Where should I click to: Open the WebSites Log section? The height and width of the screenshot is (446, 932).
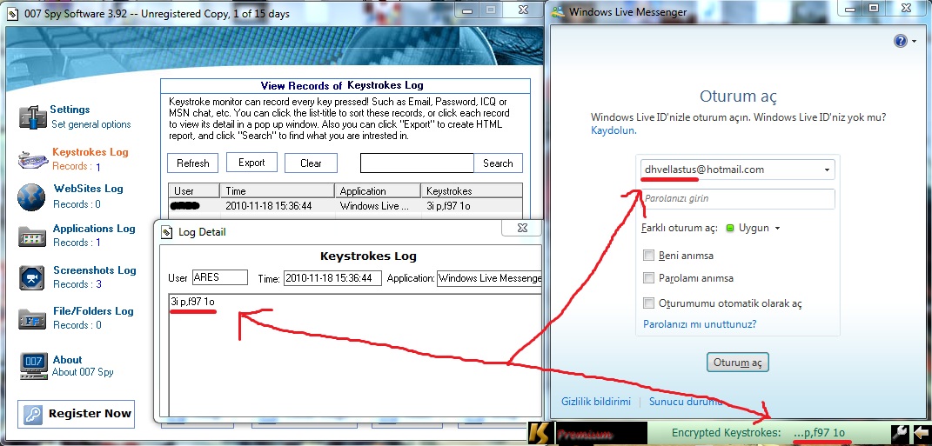tap(88, 189)
